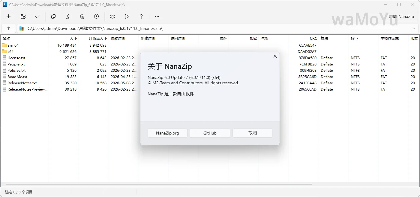
Task: Close the About NanaZip dialog
Action: coord(275,56)
